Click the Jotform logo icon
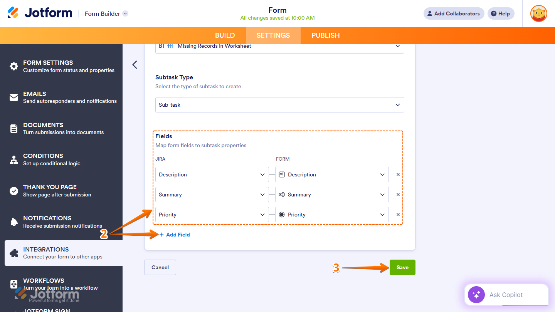 [x=12, y=12]
